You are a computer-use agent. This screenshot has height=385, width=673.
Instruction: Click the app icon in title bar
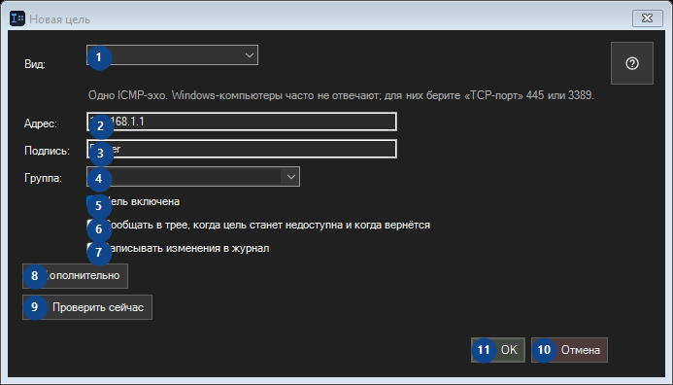pos(17,18)
